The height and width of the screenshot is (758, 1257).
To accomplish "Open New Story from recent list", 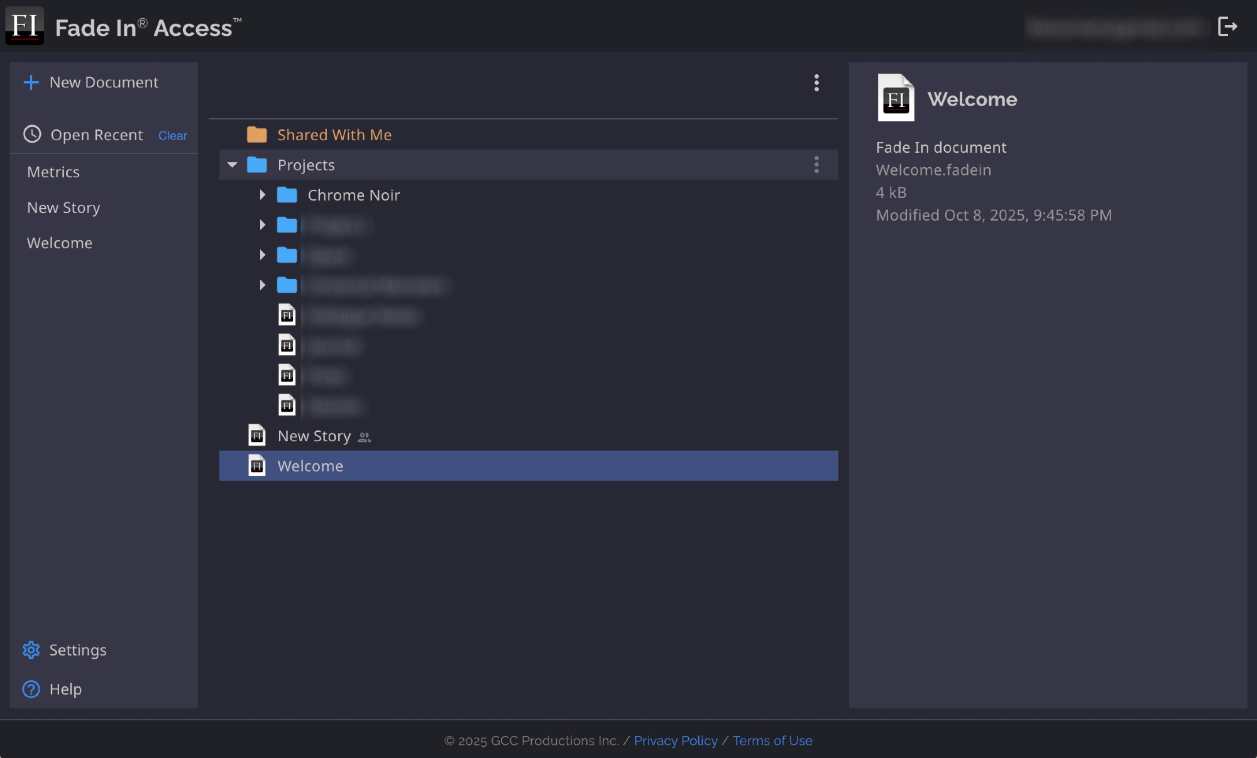I will tap(63, 208).
